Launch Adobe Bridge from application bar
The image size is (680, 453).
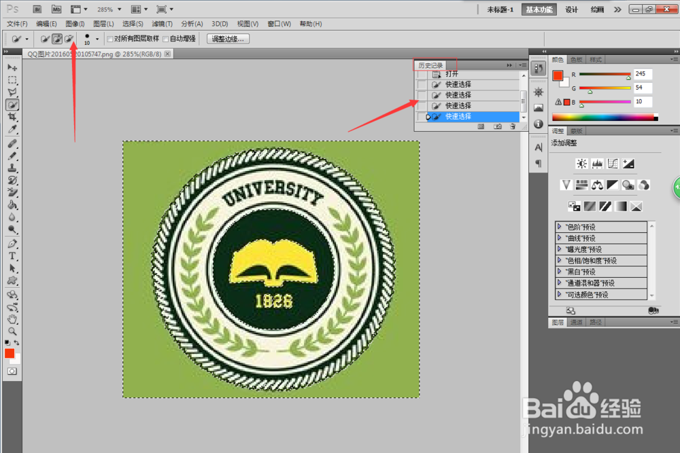tap(37, 9)
